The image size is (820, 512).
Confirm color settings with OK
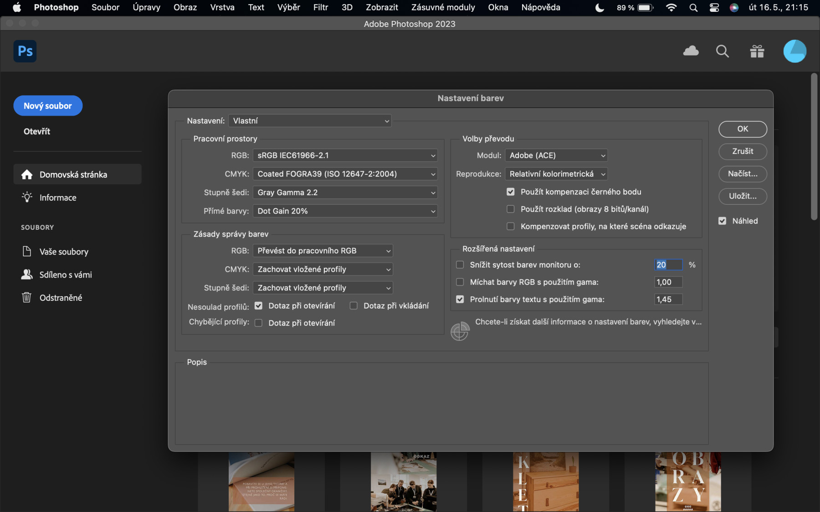743,129
